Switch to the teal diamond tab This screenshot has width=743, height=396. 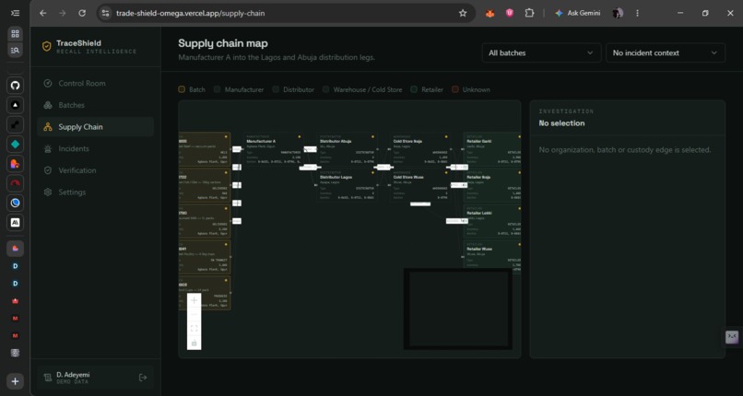coord(15,145)
